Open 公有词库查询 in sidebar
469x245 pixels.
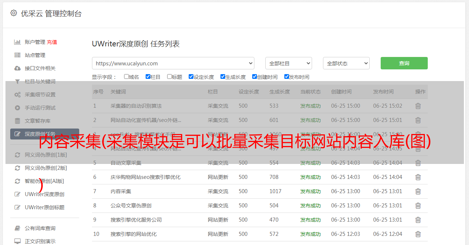[40, 228]
